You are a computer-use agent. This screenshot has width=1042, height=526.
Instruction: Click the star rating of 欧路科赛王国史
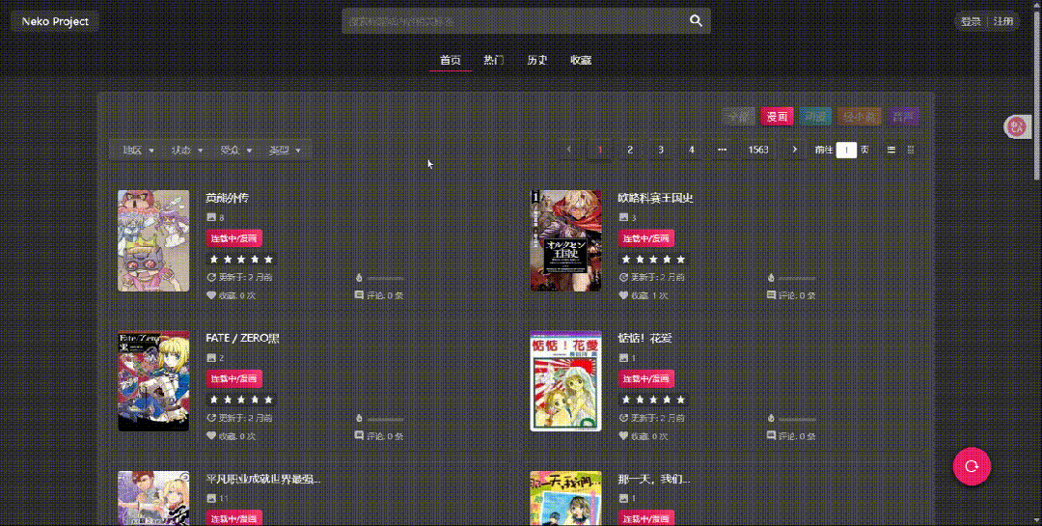point(653,260)
